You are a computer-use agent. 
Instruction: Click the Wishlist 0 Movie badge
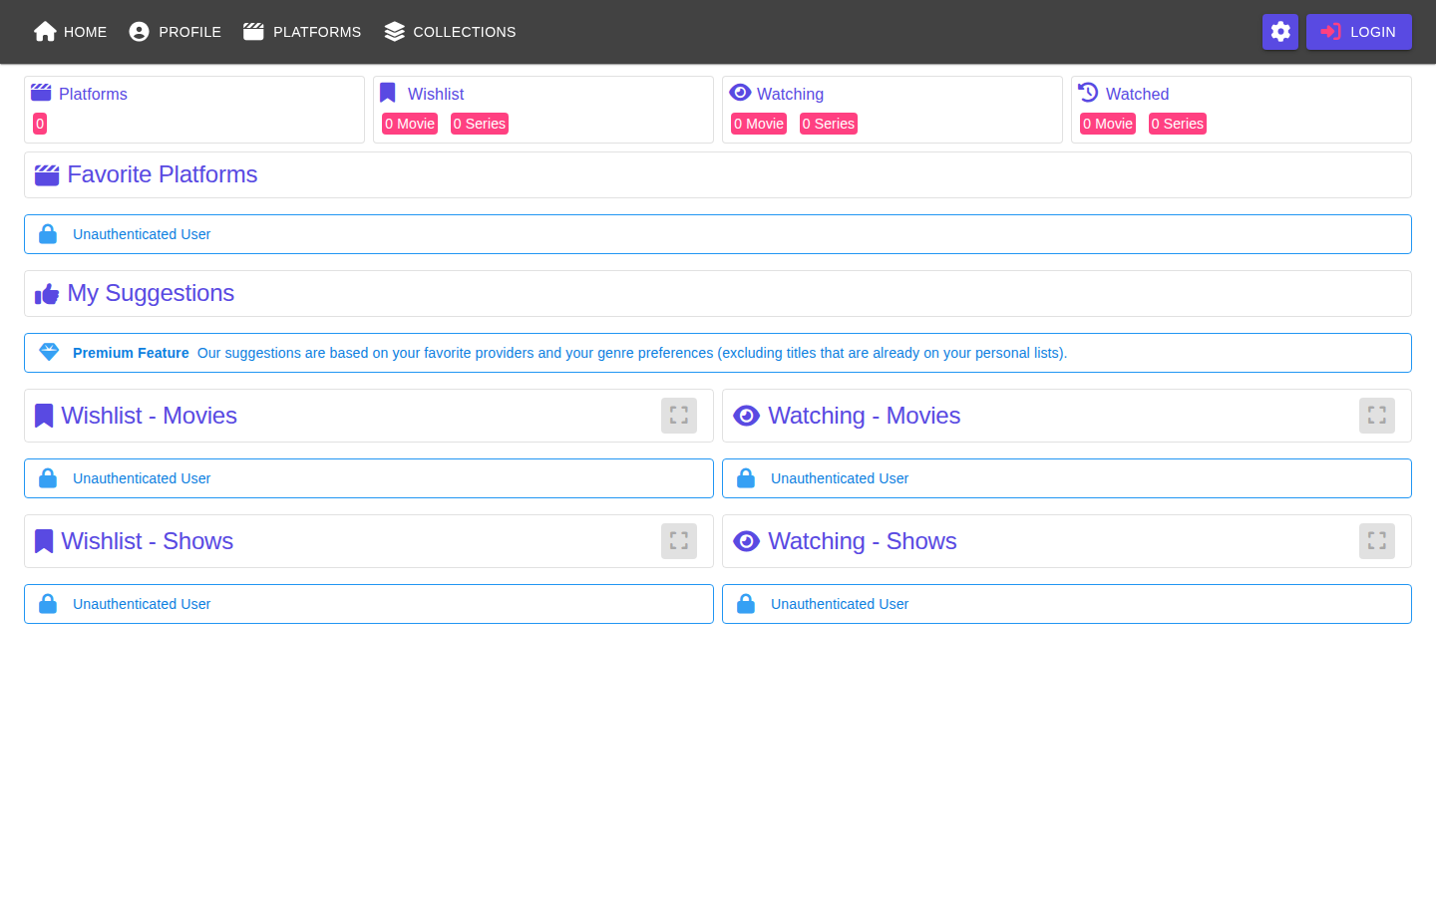click(x=410, y=124)
